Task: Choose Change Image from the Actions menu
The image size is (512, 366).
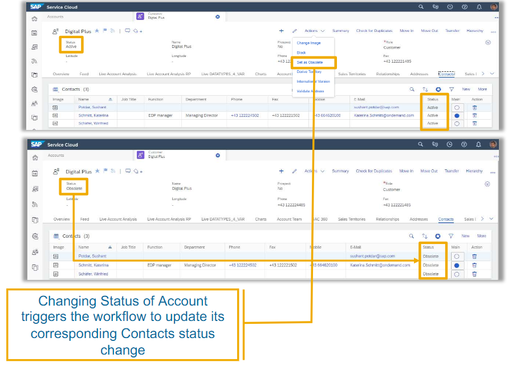Action: click(x=308, y=43)
